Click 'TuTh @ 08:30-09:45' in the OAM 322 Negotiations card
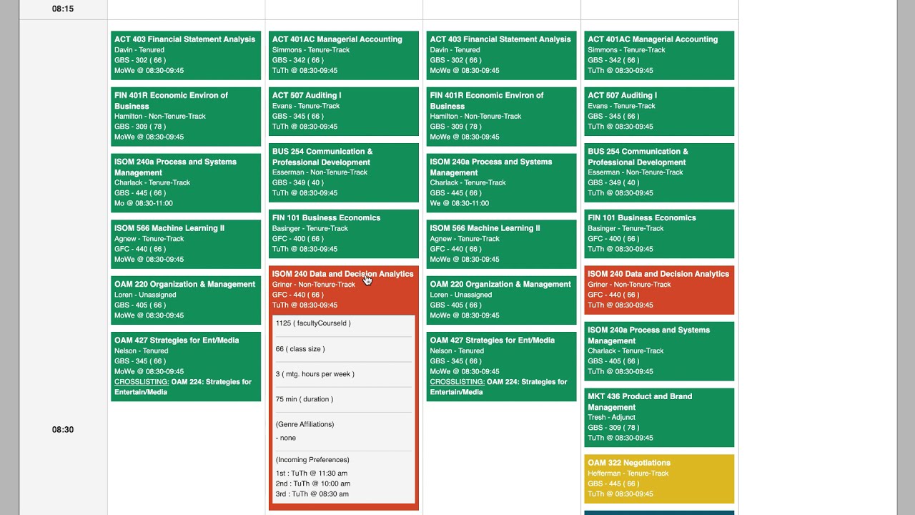Screen dimensions: 915x515 tap(620, 494)
